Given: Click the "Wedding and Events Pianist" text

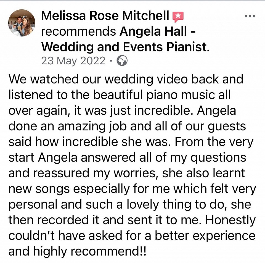Looking at the screenshot, I should (124, 47).
